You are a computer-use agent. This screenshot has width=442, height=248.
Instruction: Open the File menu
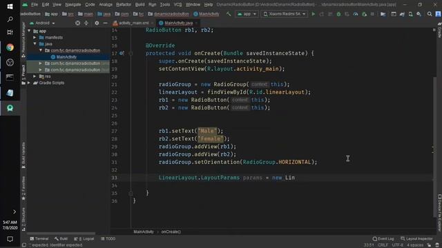(x=35, y=5)
